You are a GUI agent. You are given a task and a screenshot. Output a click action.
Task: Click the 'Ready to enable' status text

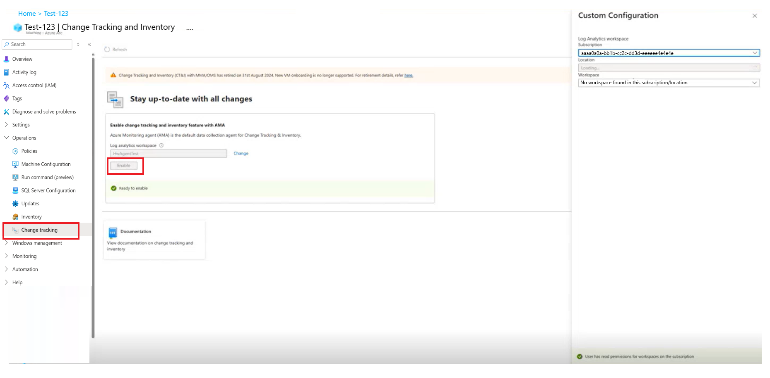pos(133,188)
